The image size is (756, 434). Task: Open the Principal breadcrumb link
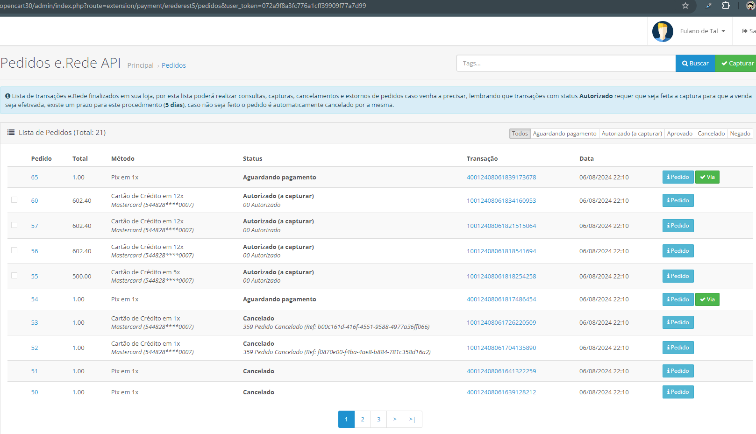click(x=140, y=65)
